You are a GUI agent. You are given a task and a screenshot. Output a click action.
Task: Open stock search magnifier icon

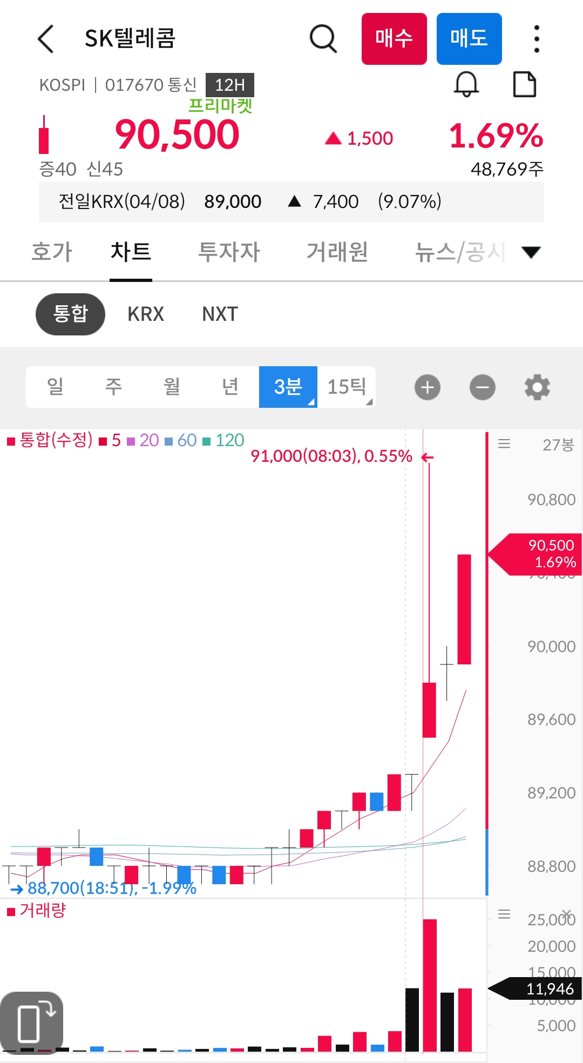[323, 39]
